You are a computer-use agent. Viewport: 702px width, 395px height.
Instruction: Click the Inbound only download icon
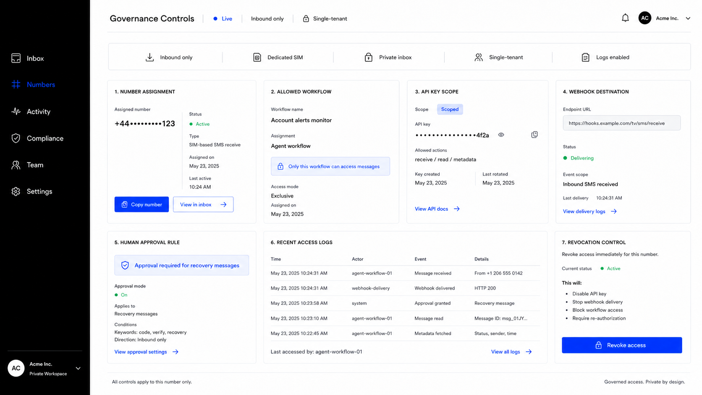149,57
